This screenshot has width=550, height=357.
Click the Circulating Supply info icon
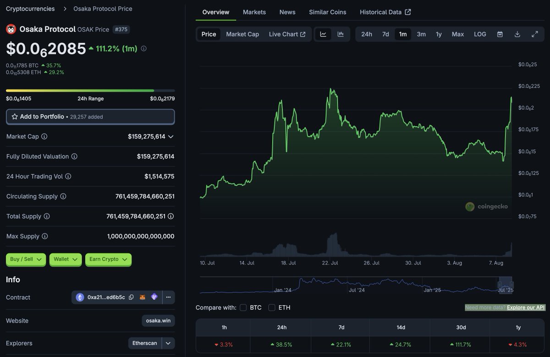pyautogui.click(x=63, y=196)
